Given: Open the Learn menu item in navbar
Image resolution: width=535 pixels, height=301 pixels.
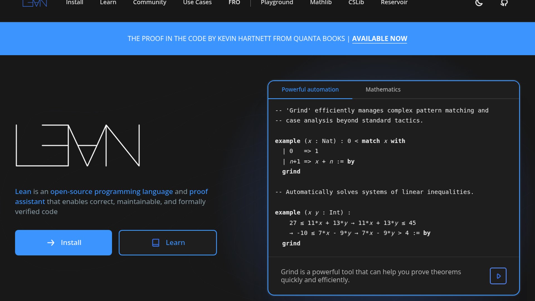Looking at the screenshot, I should pyautogui.click(x=108, y=3).
